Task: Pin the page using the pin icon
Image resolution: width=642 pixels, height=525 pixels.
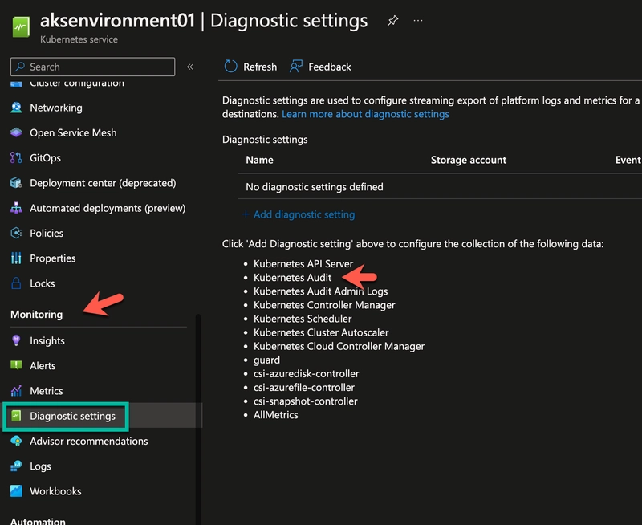Action: 392,21
